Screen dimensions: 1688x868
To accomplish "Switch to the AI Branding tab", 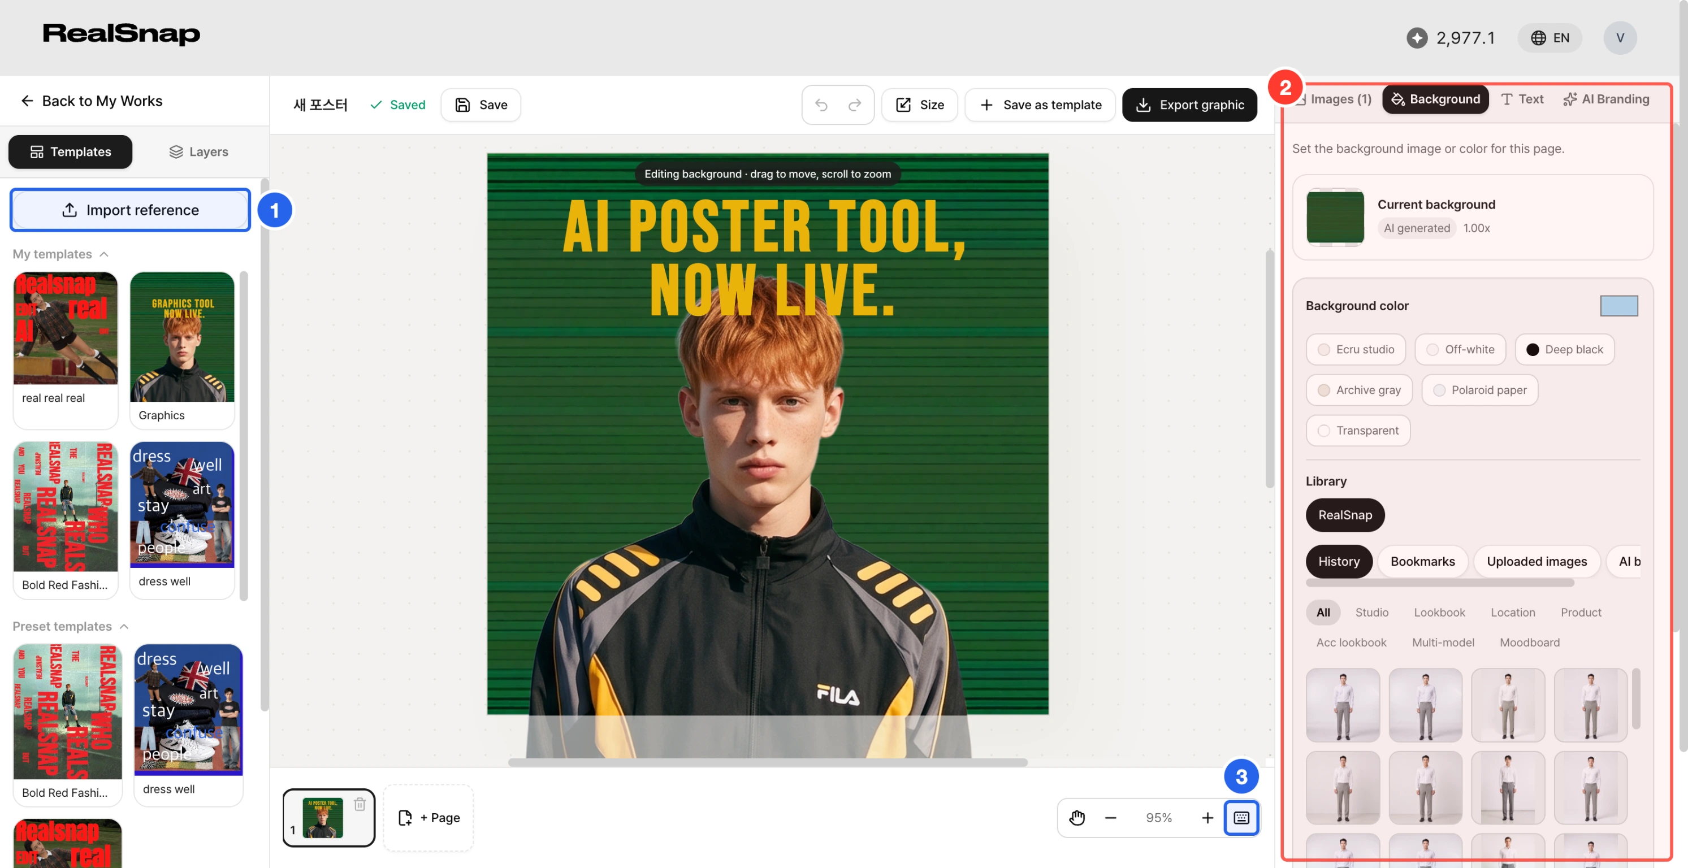I will (x=1605, y=99).
